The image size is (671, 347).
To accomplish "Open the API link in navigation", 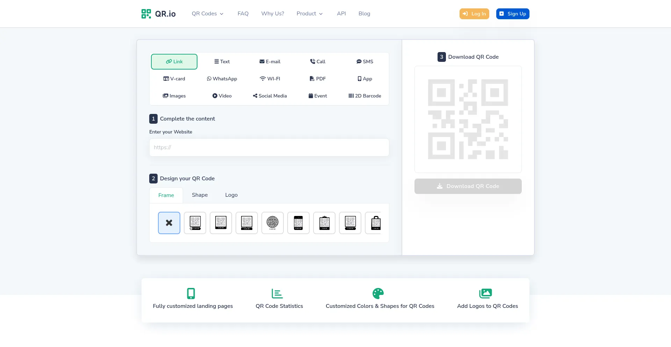I will [341, 14].
